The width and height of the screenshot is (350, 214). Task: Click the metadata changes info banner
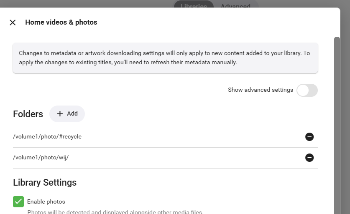tap(165, 58)
